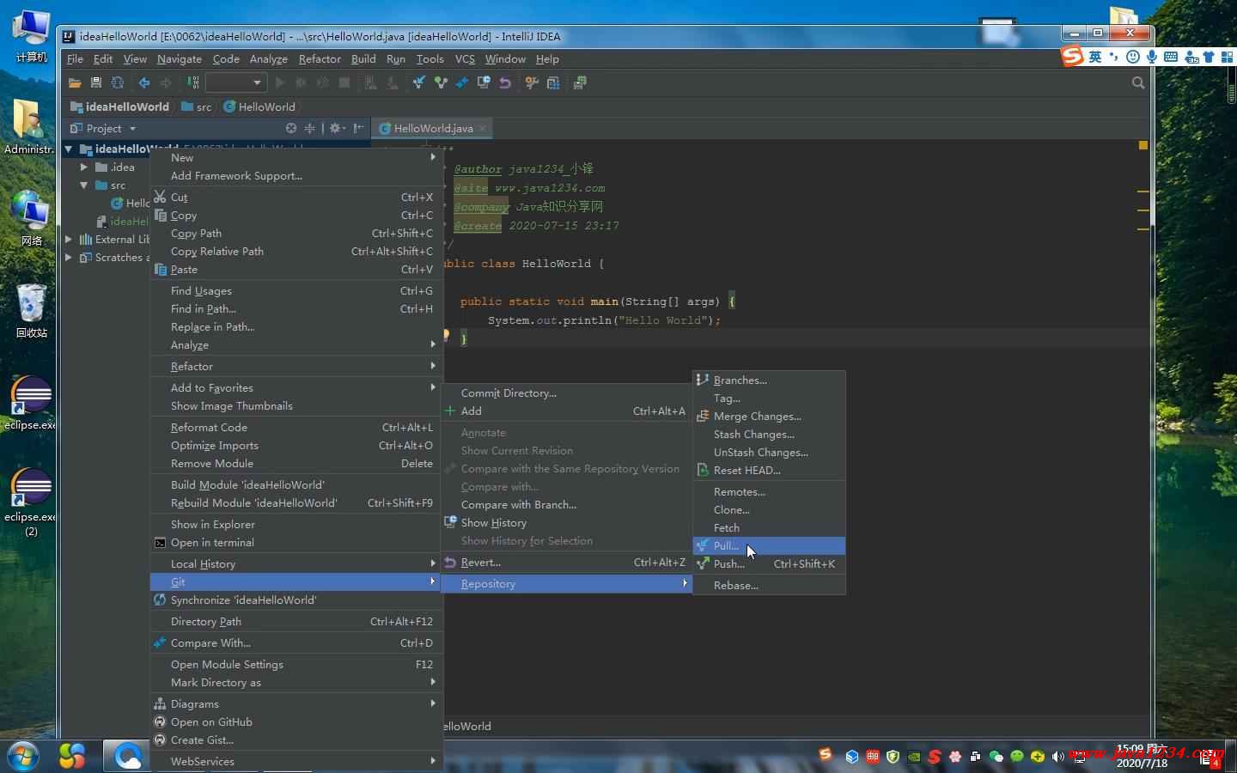Click the Windows Start button
The image size is (1237, 773).
click(23, 756)
